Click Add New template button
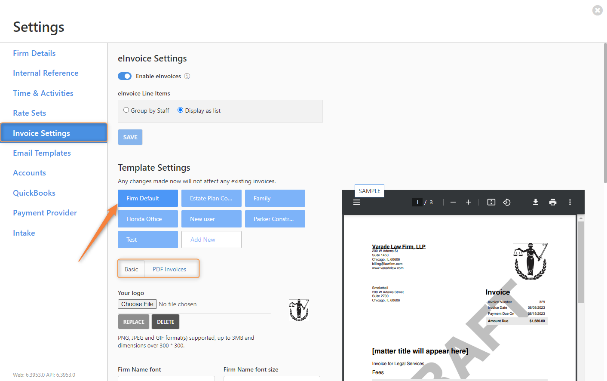This screenshot has width=607, height=381. [212, 240]
